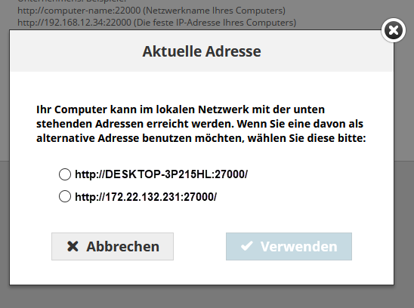Click the dimmed http://computer-name:22000 example line
Screen dimensions: 414x308
pos(151,11)
